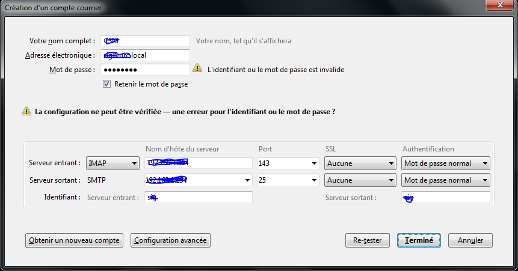Open the outgoing server SSL Aucune dropdown
The image size is (518, 271).
360,180
